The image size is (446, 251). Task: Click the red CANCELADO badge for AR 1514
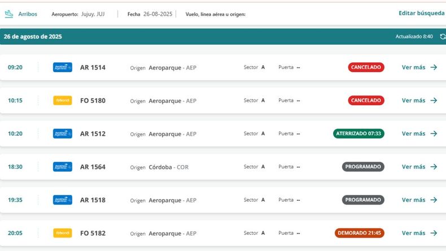[x=366, y=67]
